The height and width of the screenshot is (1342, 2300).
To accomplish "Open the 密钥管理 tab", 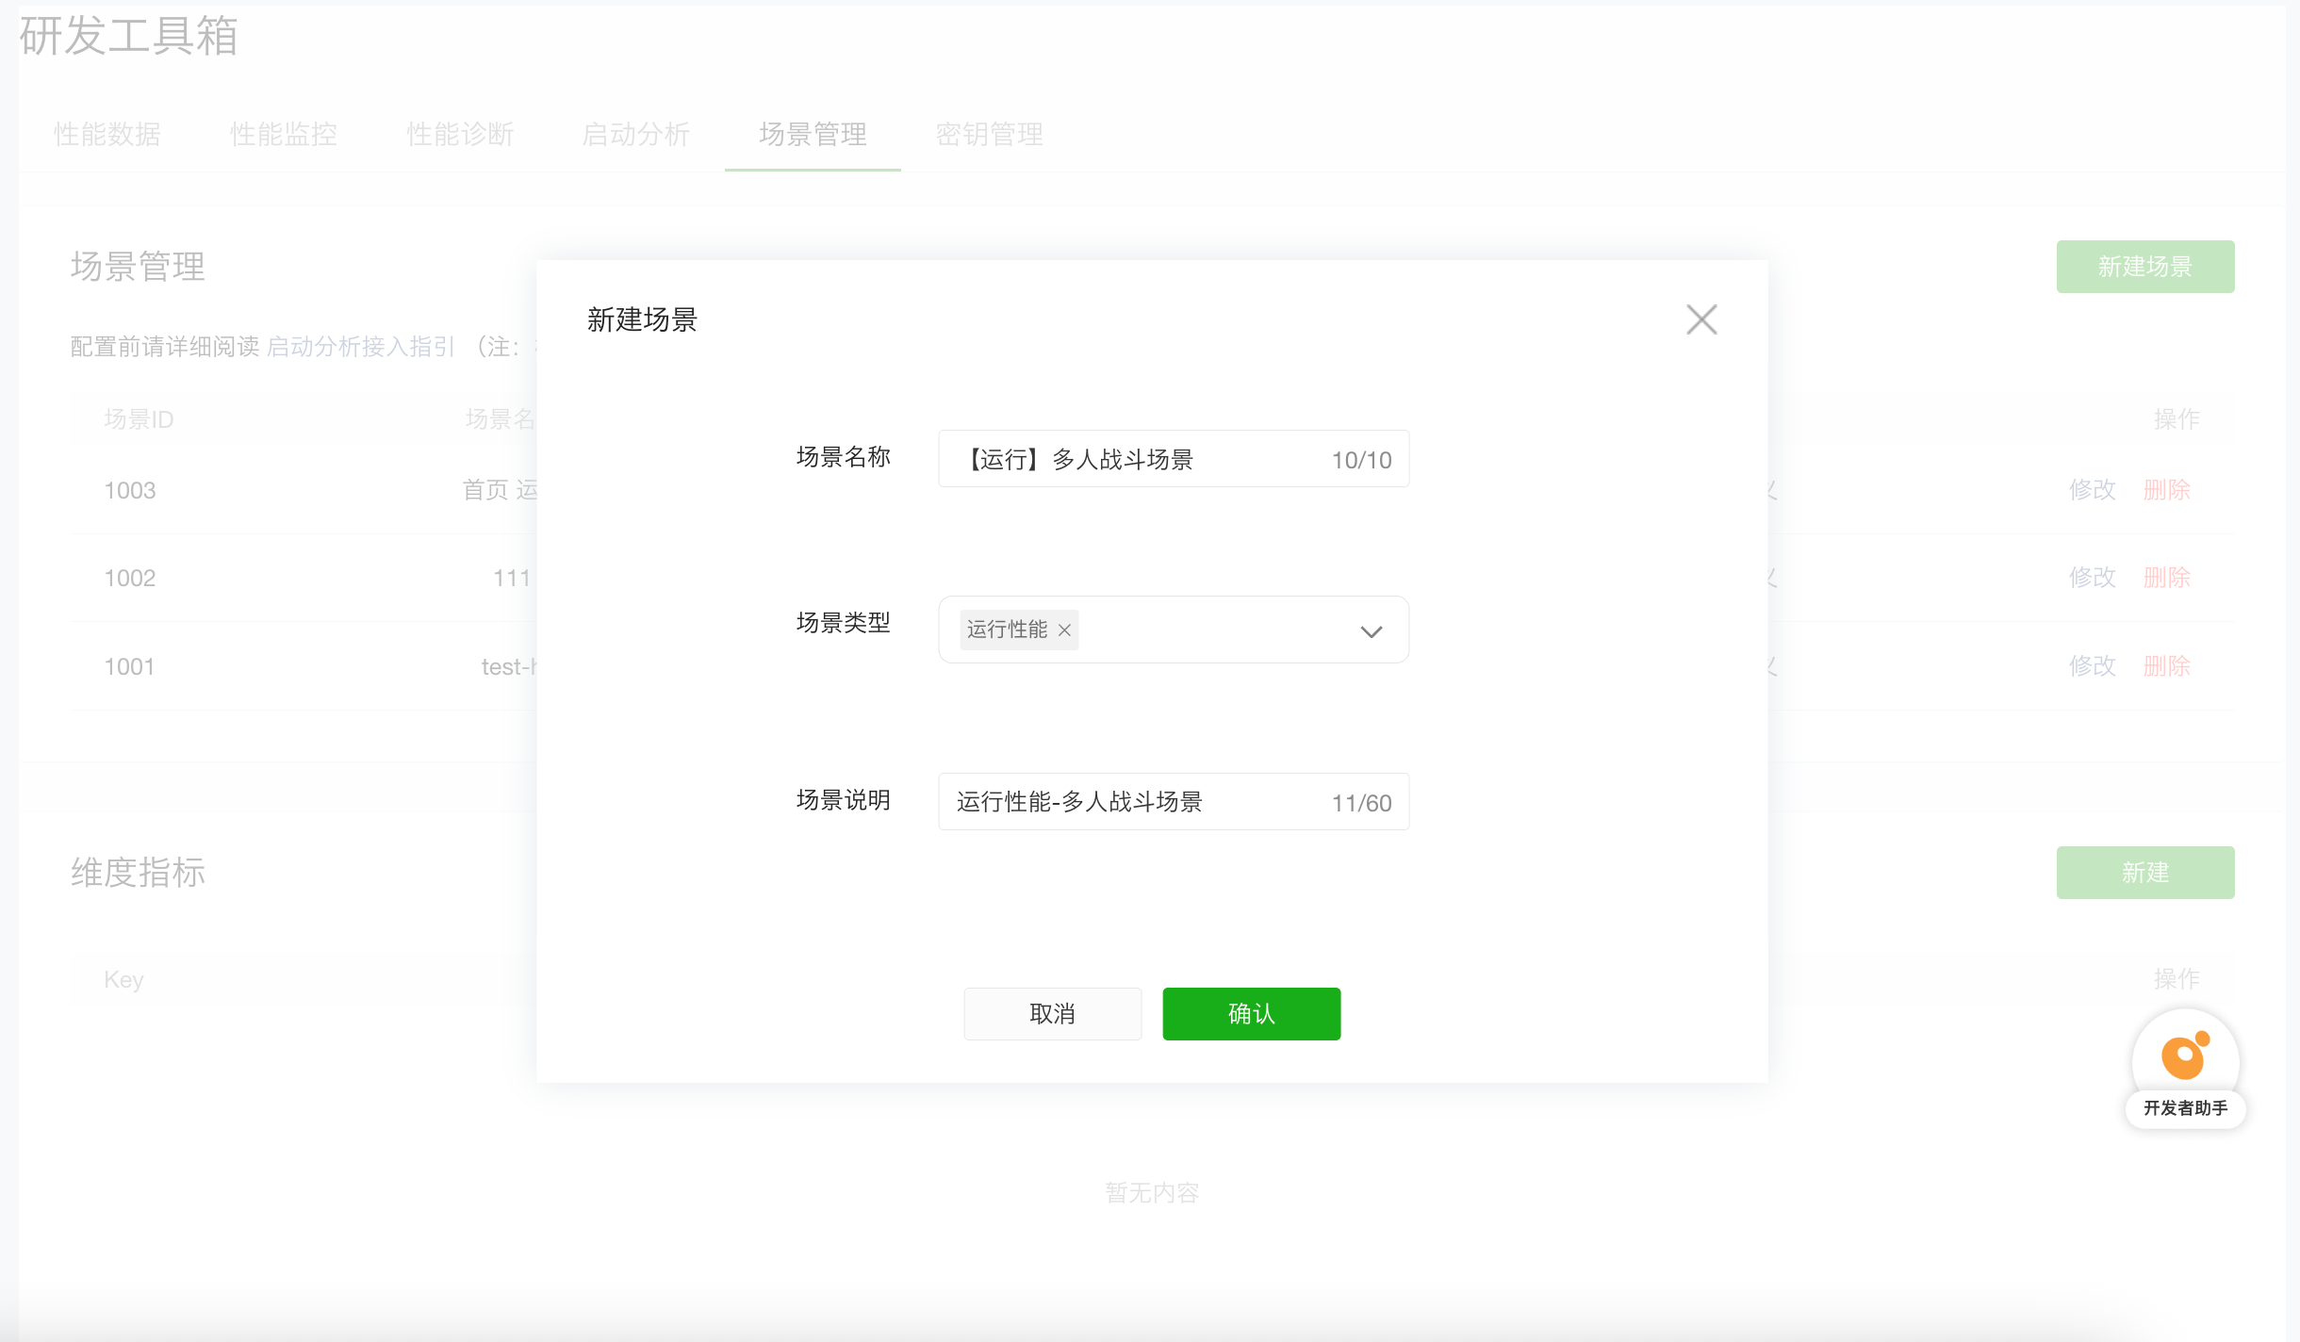I will tap(989, 134).
